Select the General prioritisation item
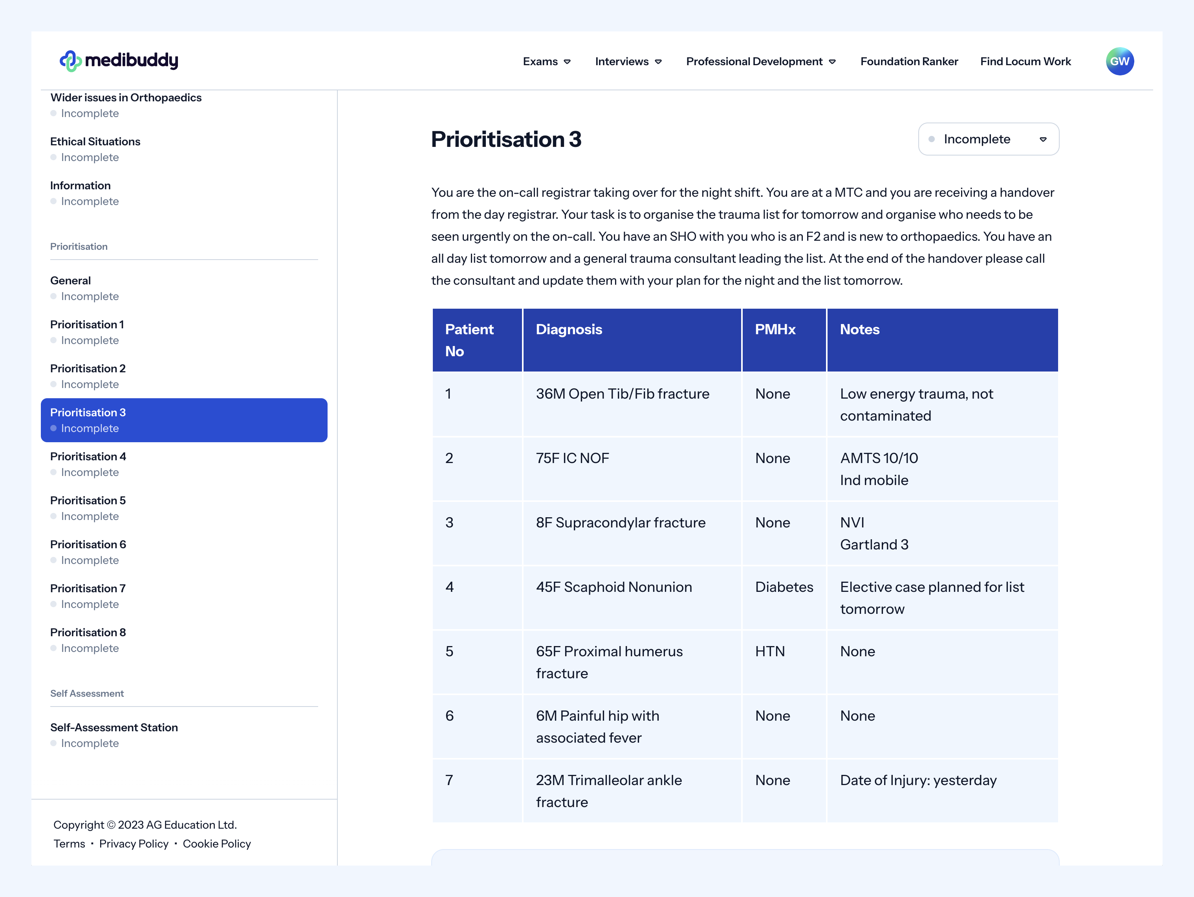The height and width of the screenshot is (897, 1194). pos(184,288)
